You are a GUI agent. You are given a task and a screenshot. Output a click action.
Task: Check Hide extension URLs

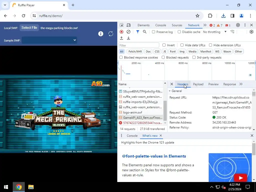[x=210, y=45]
